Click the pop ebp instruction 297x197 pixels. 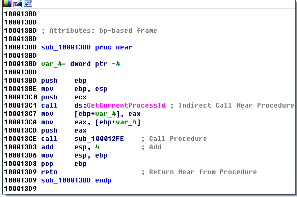click(x=64, y=164)
